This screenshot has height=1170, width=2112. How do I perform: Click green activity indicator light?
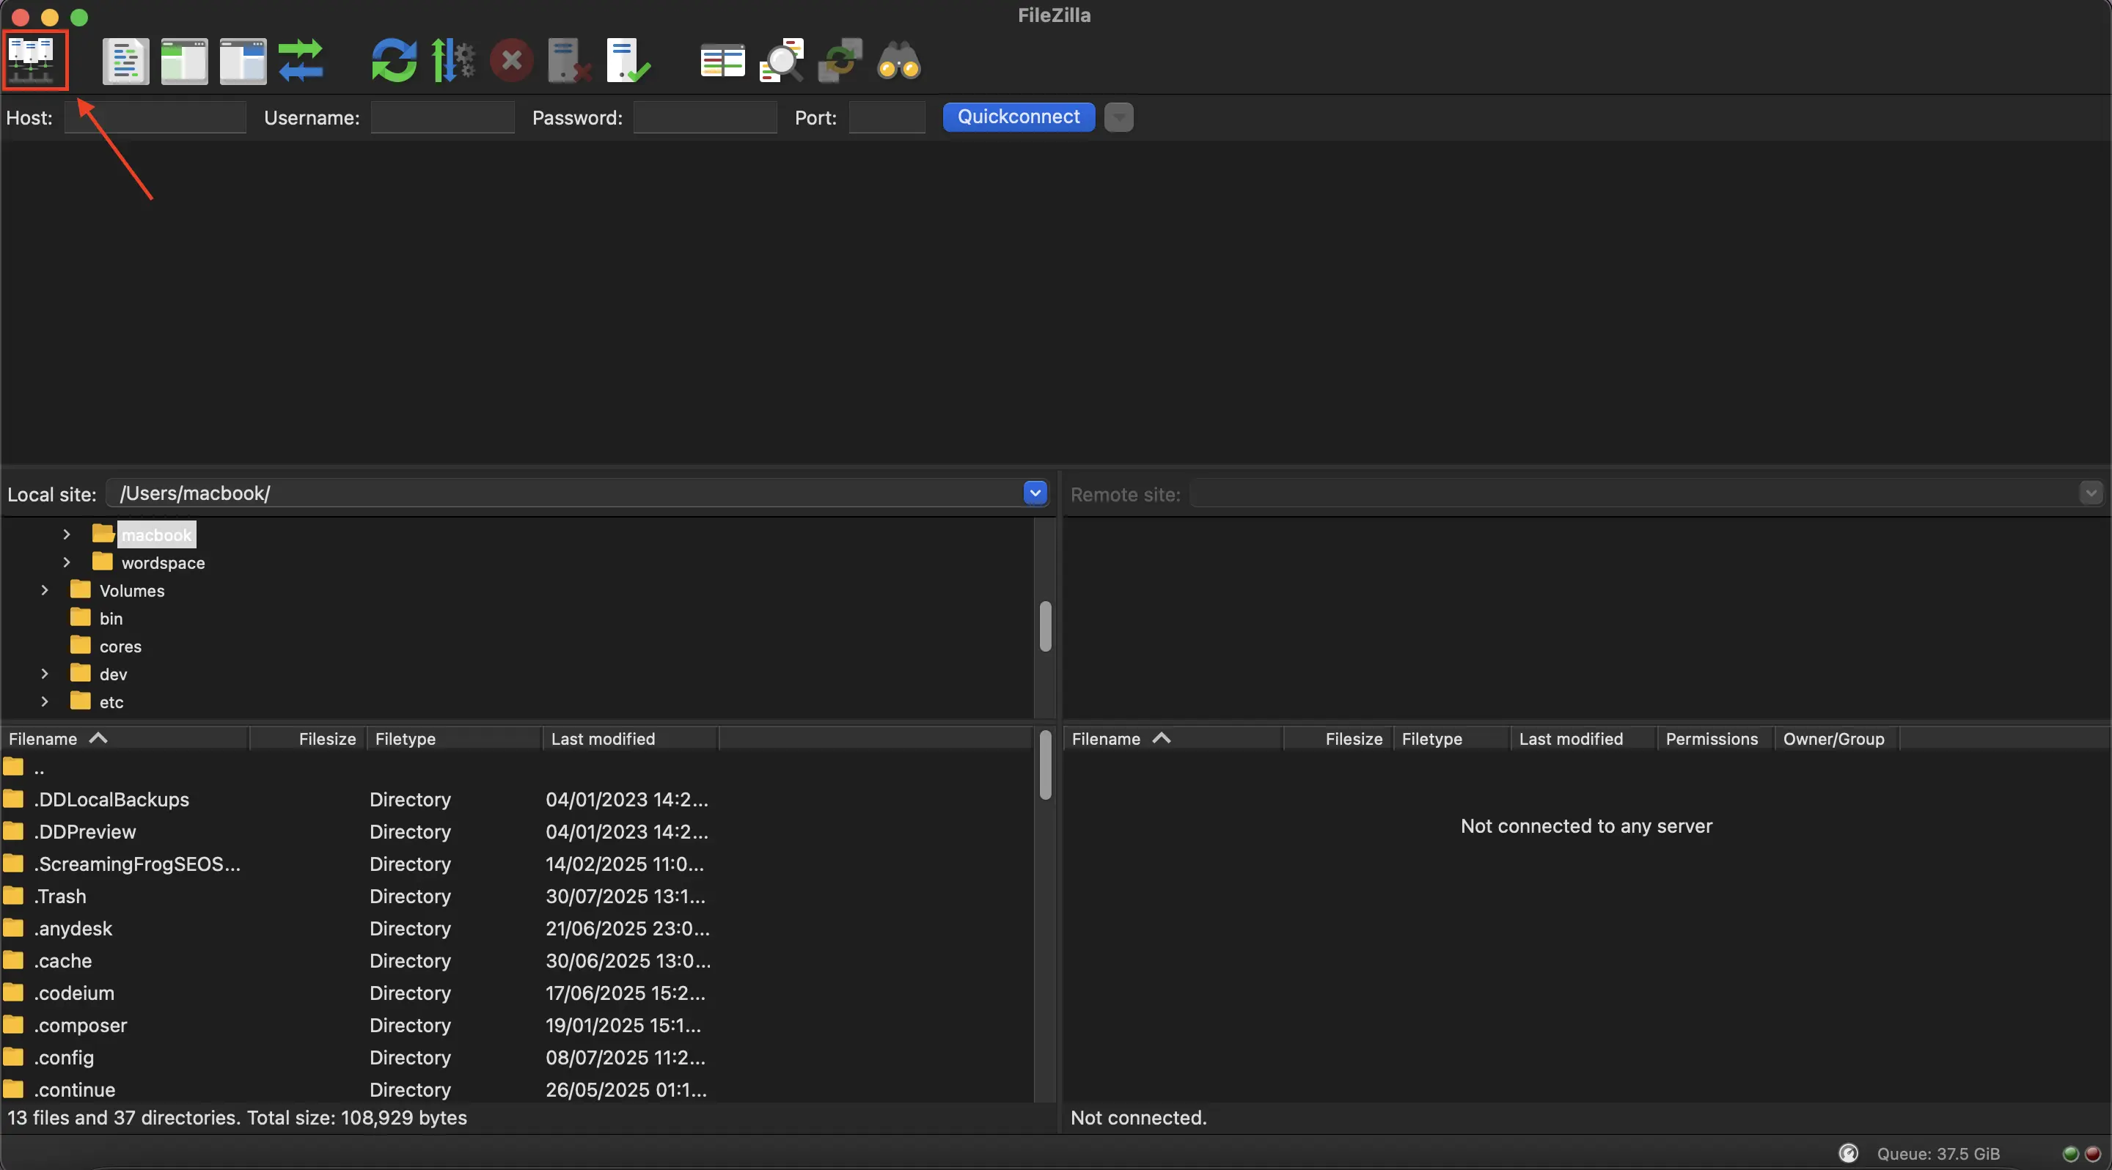click(2070, 1153)
